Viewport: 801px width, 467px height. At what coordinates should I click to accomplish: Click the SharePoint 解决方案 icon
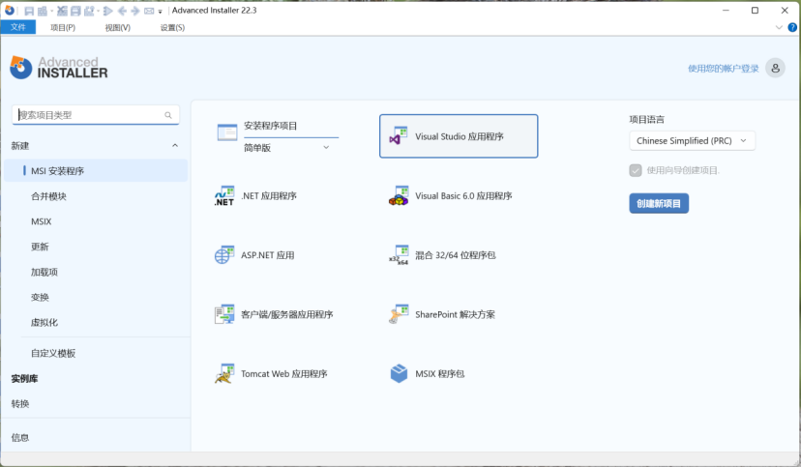[399, 314]
